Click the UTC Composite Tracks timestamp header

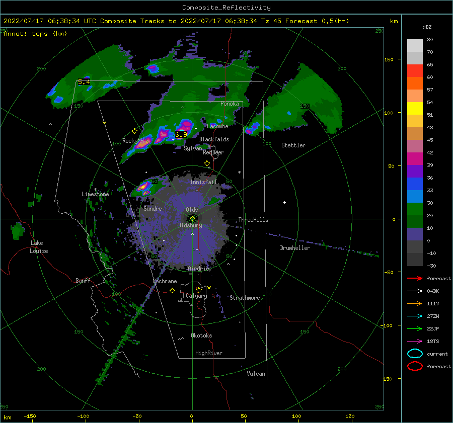pos(176,21)
